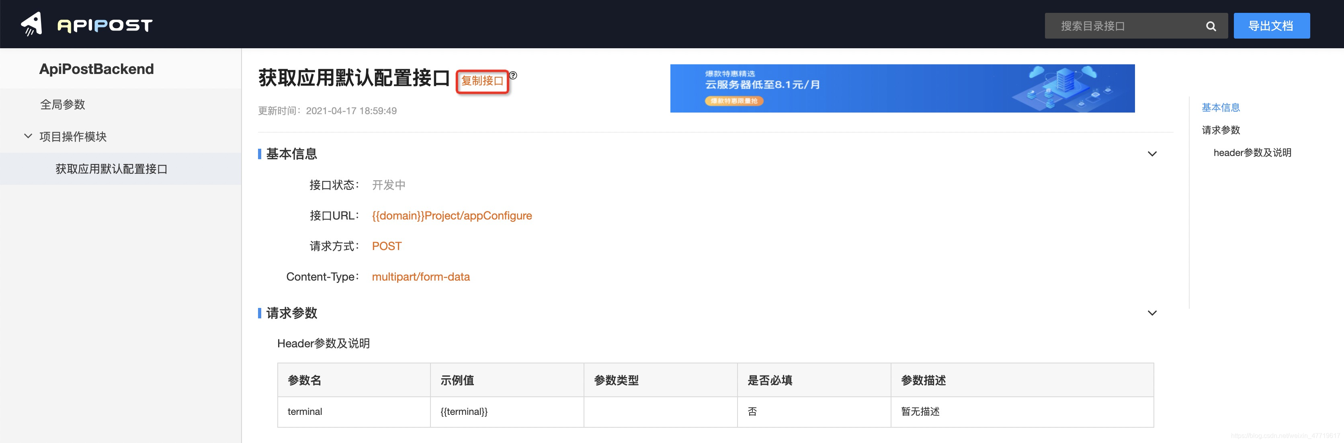Click the 复制接口 button
This screenshot has height=443, width=1344.
click(x=481, y=81)
